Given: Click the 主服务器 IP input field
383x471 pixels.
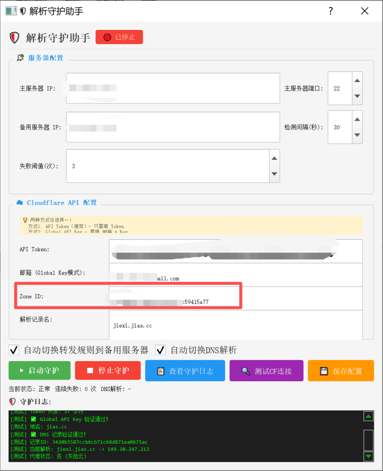Looking at the screenshot, I should 173,88.
